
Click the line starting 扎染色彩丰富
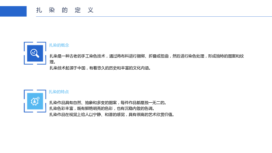(102, 108)
